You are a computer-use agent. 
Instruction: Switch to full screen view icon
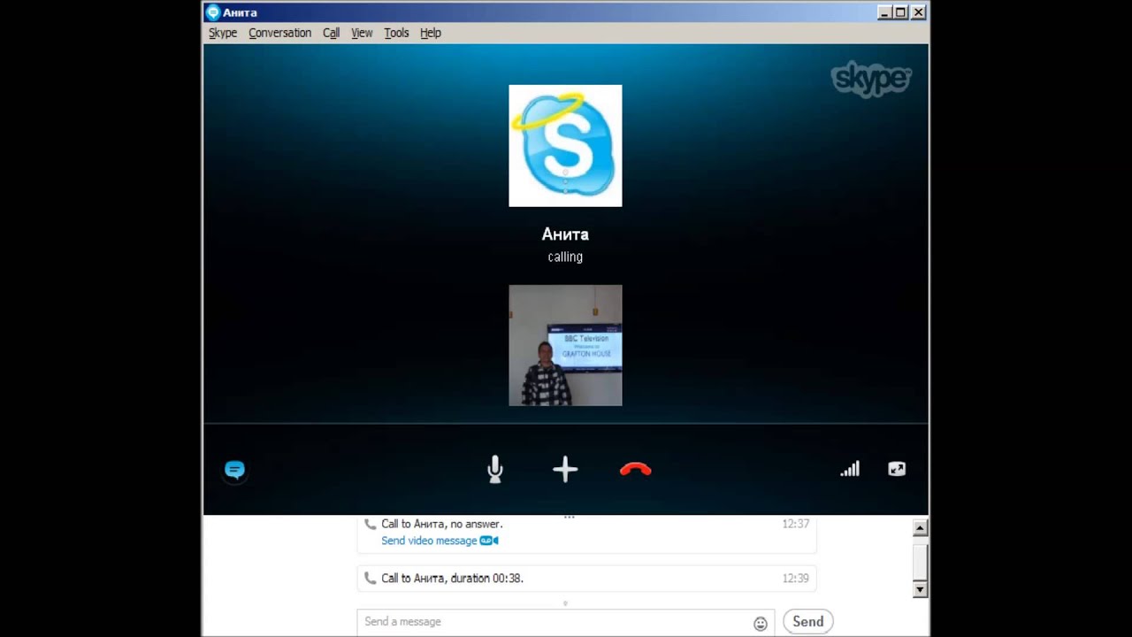pos(897,469)
